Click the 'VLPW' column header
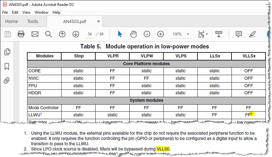The height and width of the screenshot is (157, 272). pyautogui.click(x=147, y=56)
